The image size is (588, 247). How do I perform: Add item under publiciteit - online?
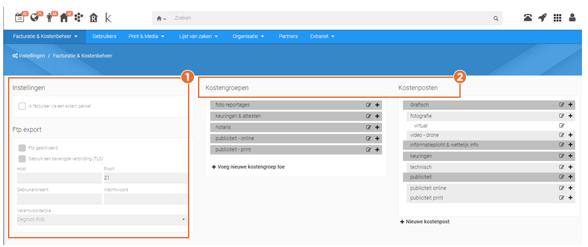tap(377, 138)
